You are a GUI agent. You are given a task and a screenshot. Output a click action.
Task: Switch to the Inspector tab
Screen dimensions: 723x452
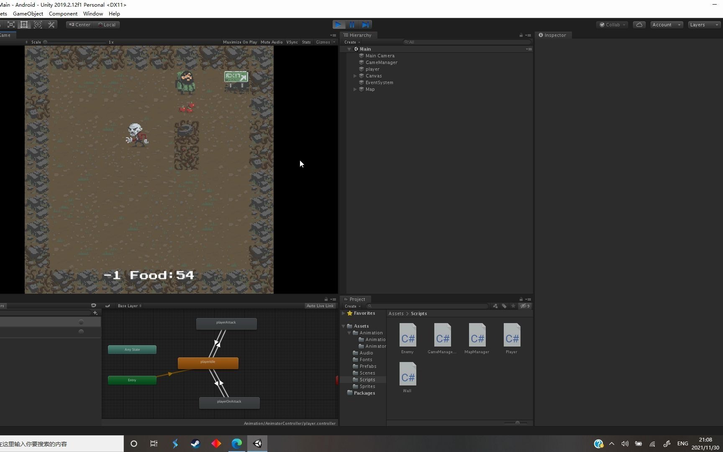[x=553, y=35]
